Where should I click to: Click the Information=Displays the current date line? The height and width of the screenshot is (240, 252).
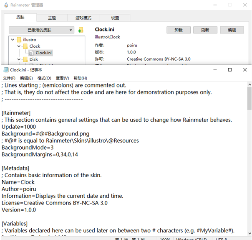(62, 196)
